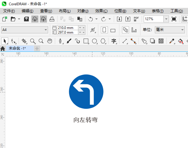This screenshot has width=188, height=148.
Task: Expand the Undo history dropdown arrow
Action: [96, 19]
